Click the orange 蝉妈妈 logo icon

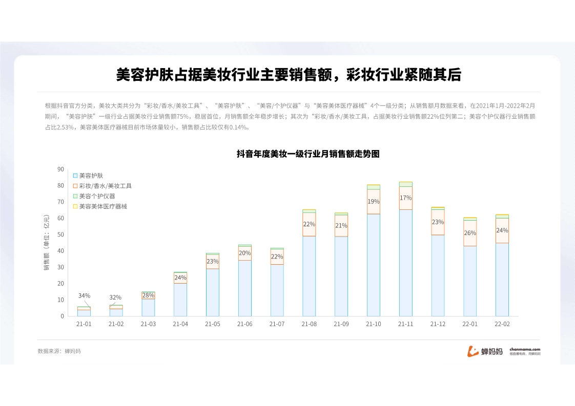pos(473,351)
